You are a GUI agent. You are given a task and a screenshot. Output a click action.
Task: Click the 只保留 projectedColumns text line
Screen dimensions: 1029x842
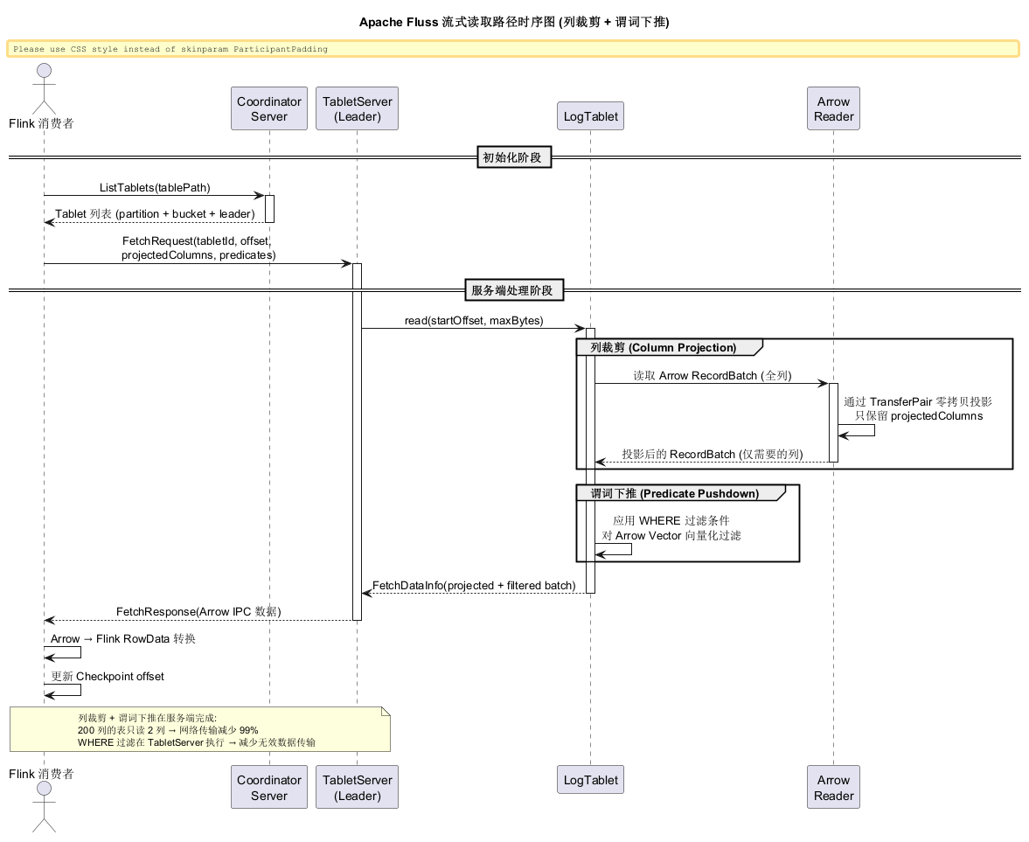coord(918,416)
